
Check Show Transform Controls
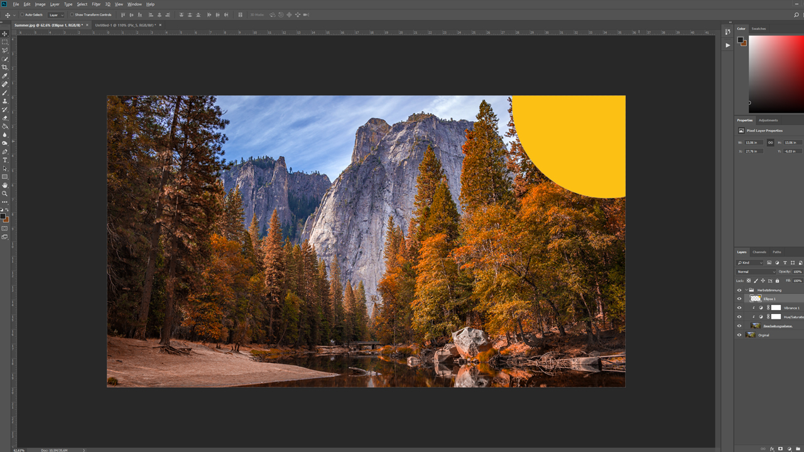[x=72, y=14]
